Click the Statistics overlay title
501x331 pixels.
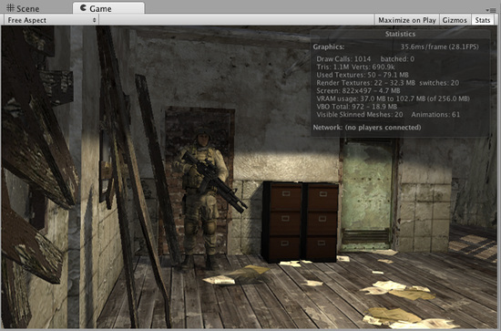tap(400, 34)
